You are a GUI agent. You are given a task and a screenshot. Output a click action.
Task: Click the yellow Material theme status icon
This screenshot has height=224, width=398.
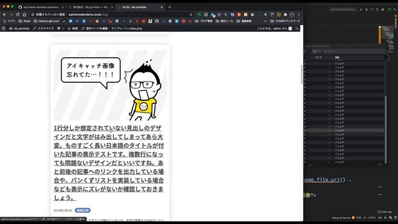(353, 218)
